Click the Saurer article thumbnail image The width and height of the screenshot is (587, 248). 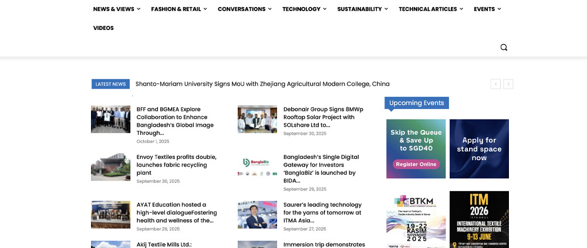pyautogui.click(x=257, y=215)
